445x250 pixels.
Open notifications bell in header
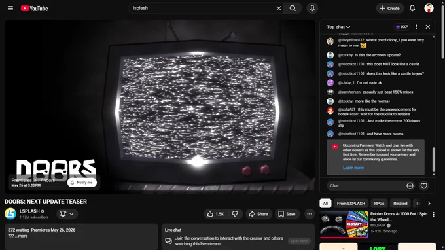click(412, 9)
